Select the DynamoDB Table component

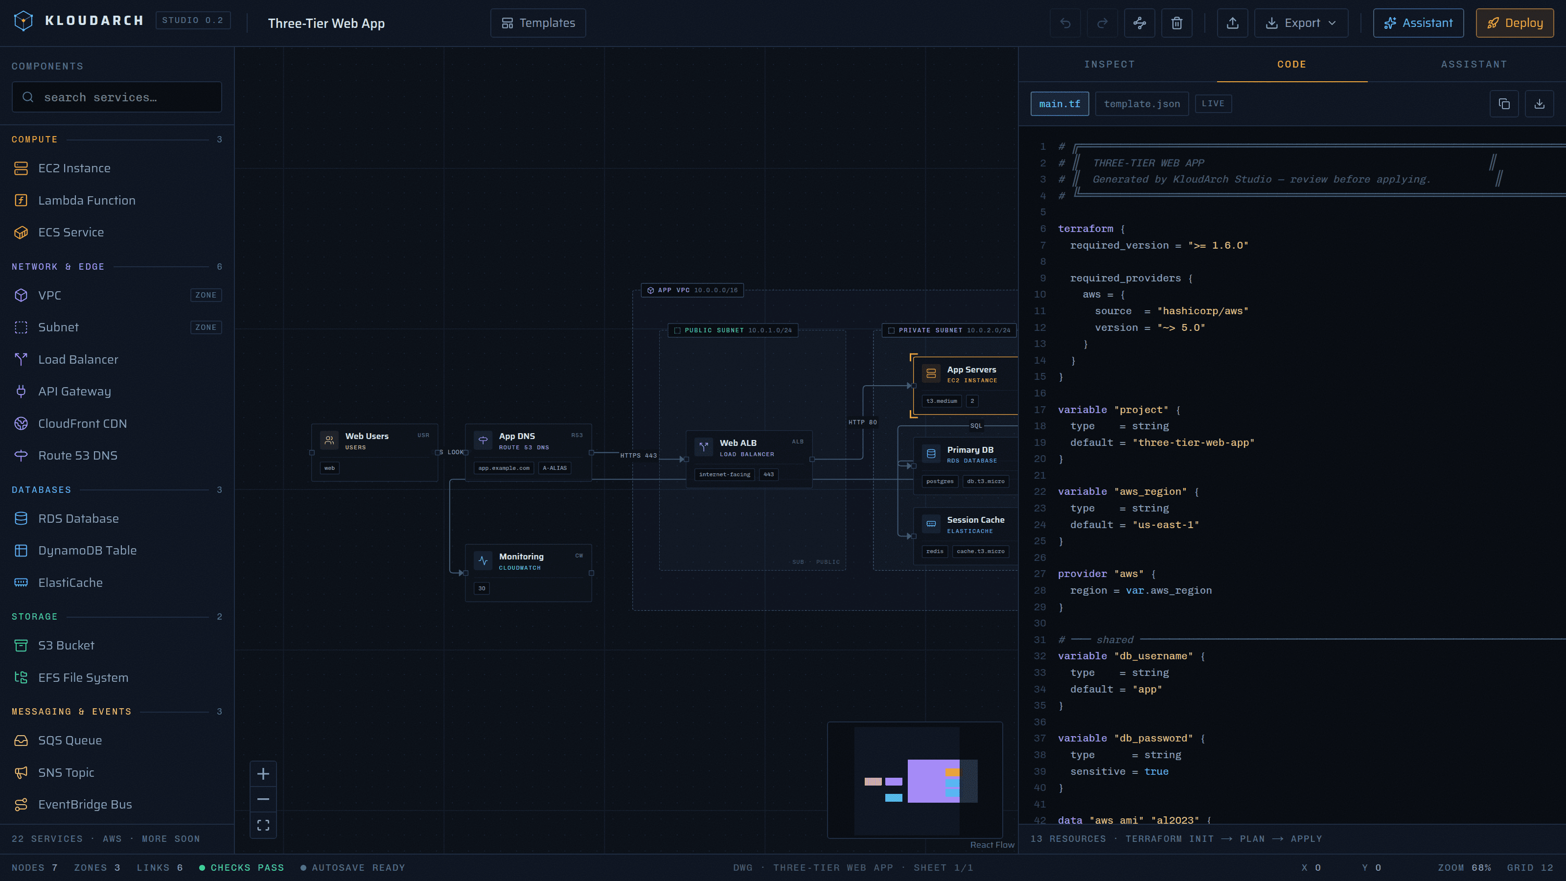(117, 551)
